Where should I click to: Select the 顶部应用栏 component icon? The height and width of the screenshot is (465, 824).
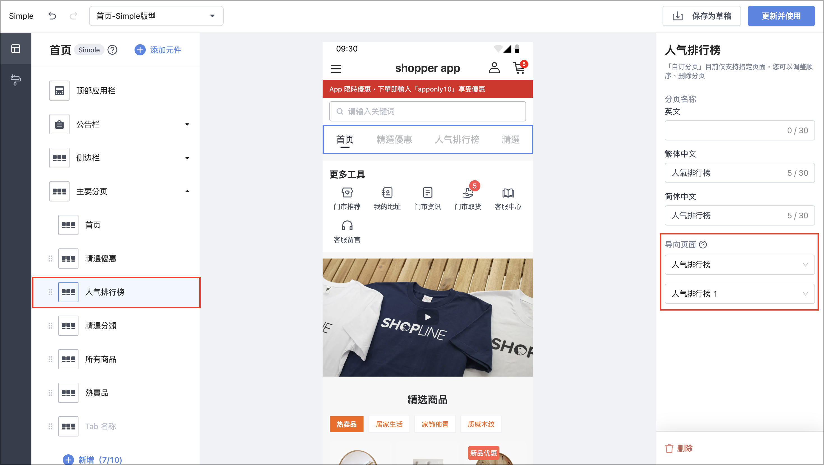pos(59,91)
